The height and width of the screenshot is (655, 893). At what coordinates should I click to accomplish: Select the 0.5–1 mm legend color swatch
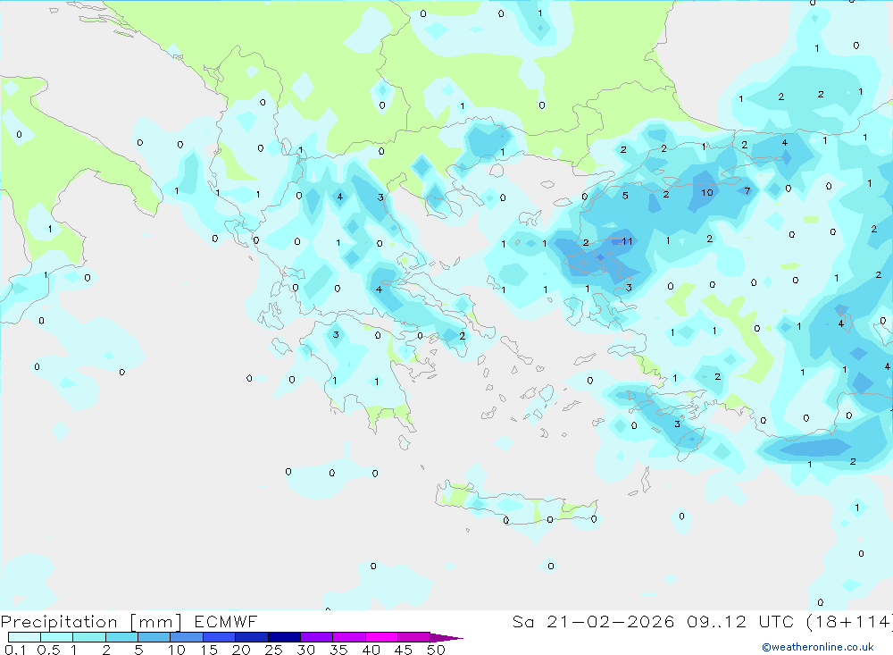click(x=56, y=637)
